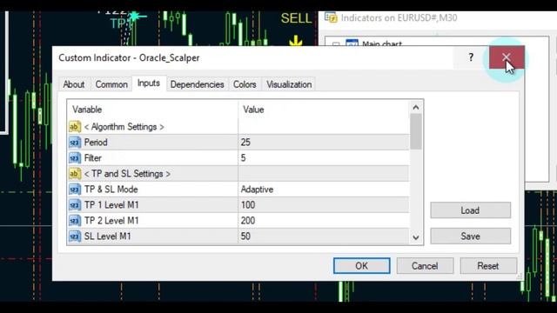This screenshot has height=313, width=557.
Task: Select the Inputs tab
Action: click(x=149, y=83)
